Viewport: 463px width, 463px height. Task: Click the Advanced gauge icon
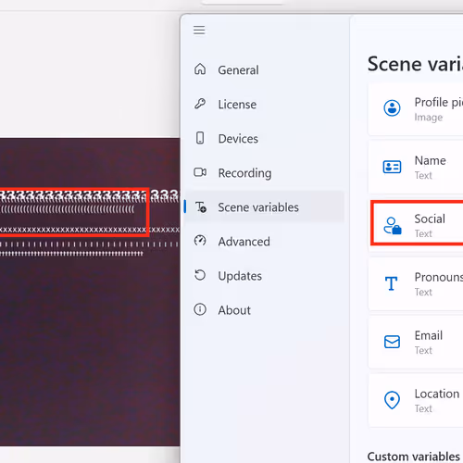(200, 241)
